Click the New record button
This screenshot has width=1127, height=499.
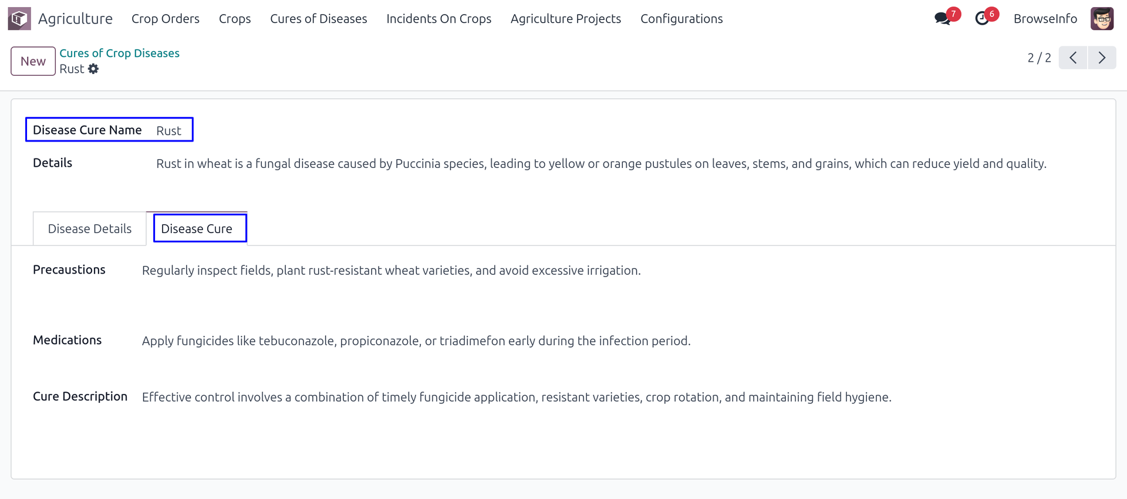[x=33, y=61]
